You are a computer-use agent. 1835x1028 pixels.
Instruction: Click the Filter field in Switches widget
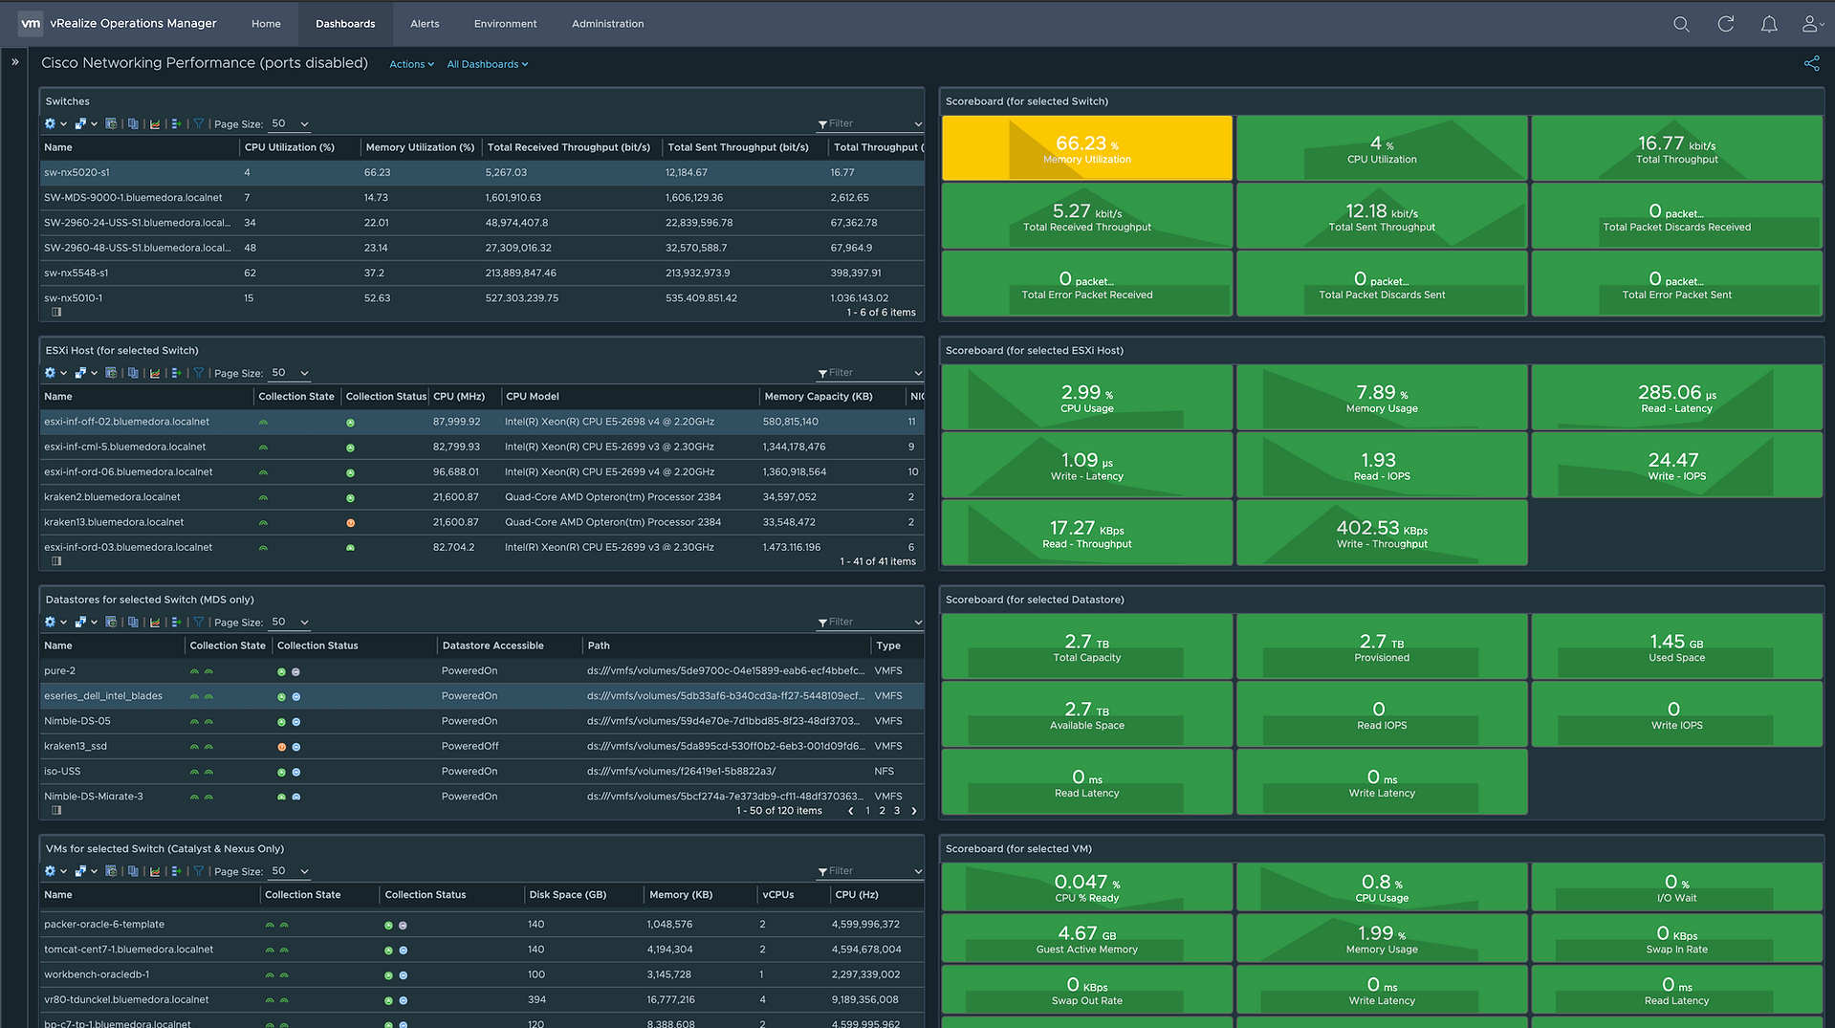click(869, 123)
